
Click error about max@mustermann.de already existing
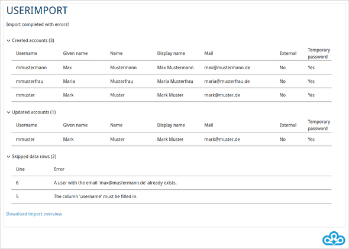[x=115, y=183]
